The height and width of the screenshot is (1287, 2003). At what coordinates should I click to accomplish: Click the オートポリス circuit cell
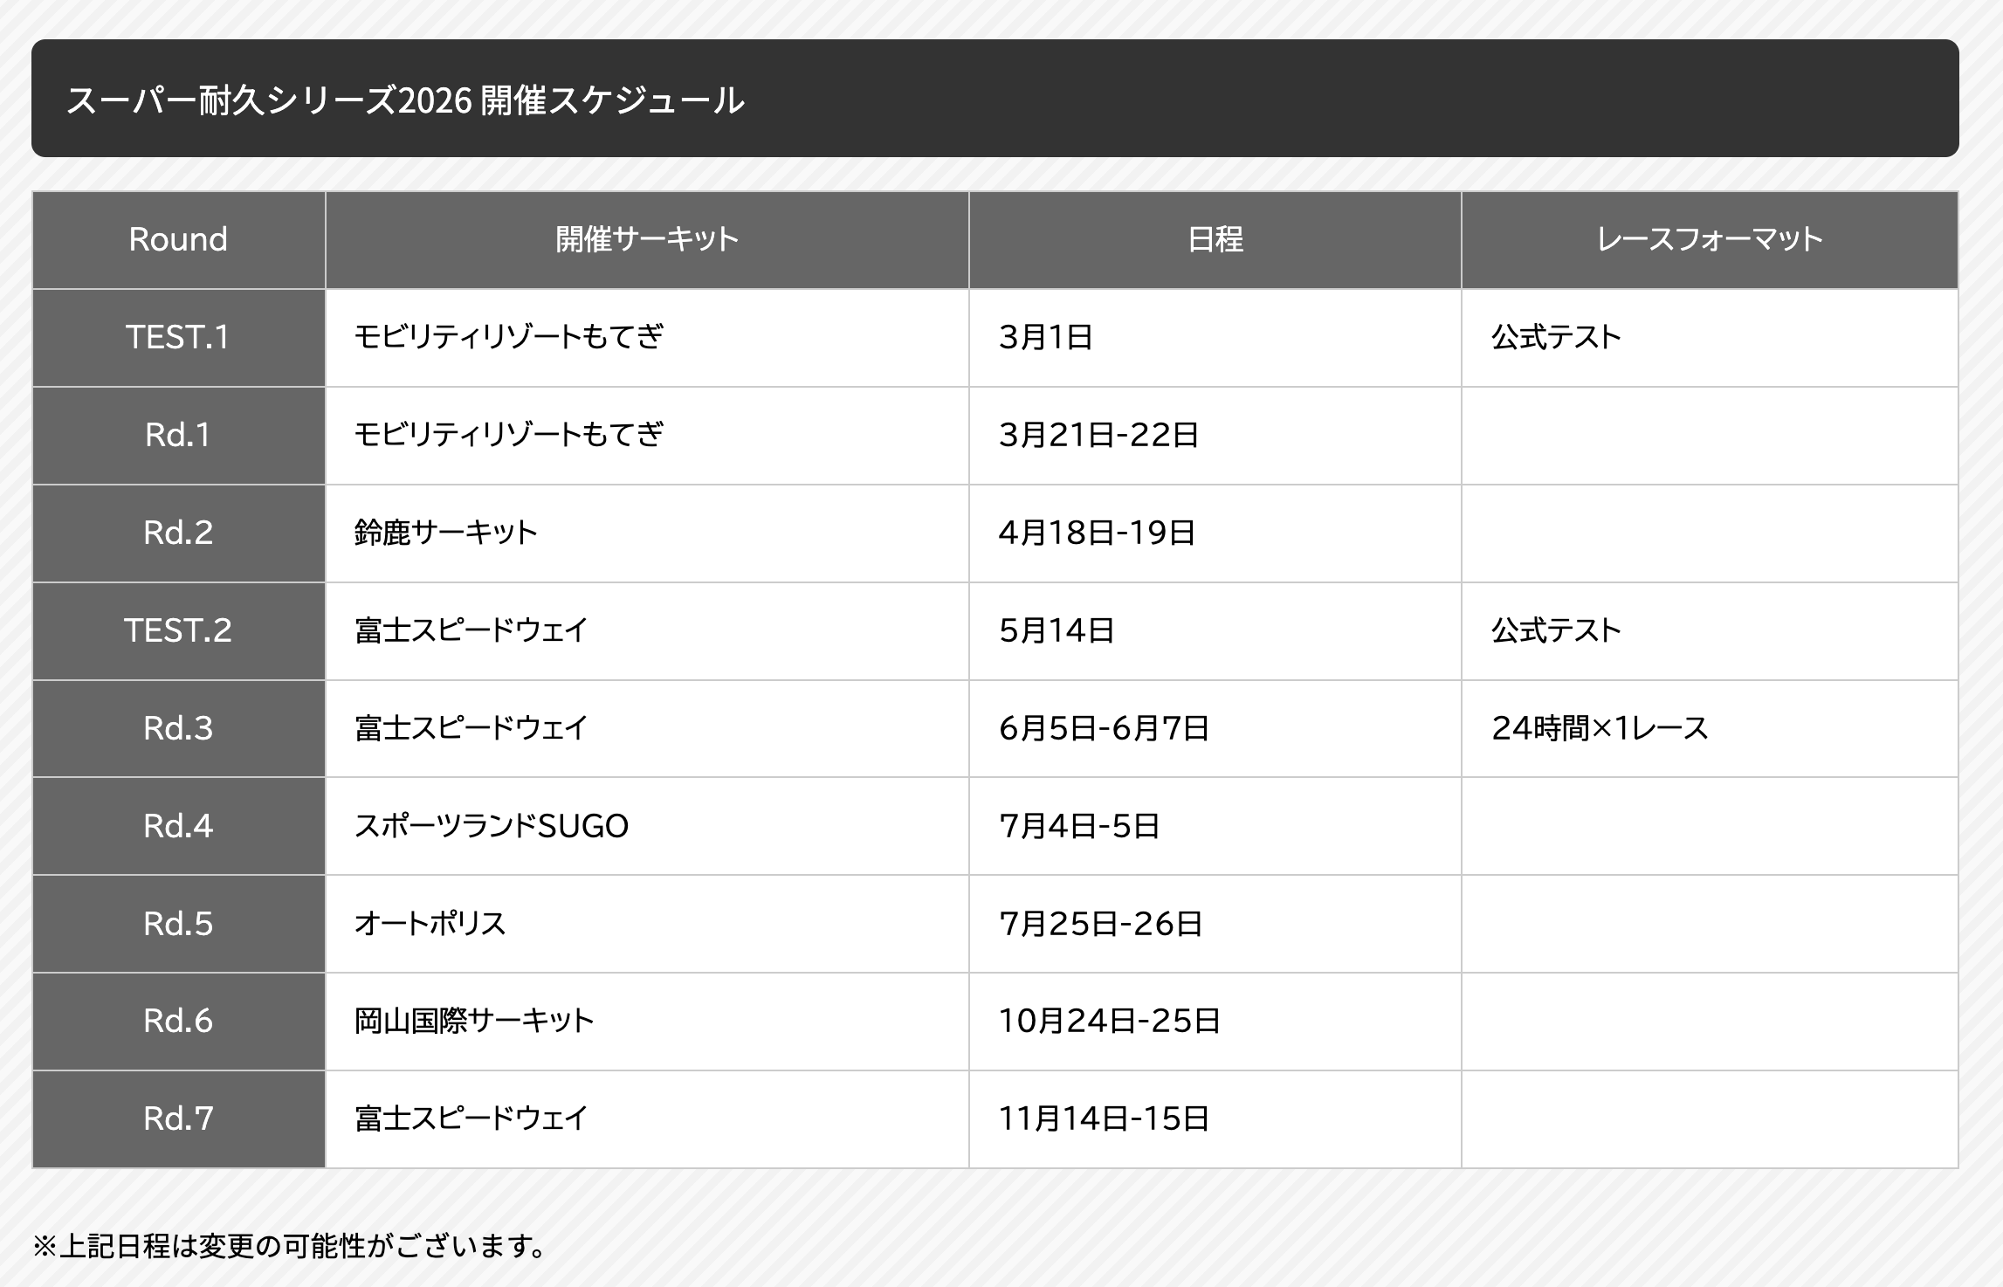pyautogui.click(x=430, y=924)
